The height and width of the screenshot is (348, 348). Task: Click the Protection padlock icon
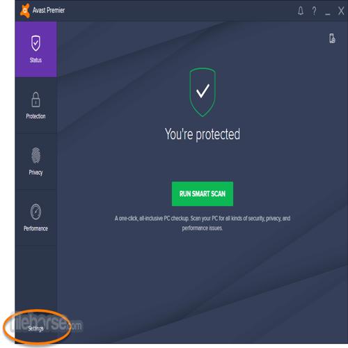[35, 100]
